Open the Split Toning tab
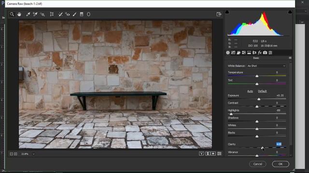This screenshot has width=309, height=173. [249, 52]
